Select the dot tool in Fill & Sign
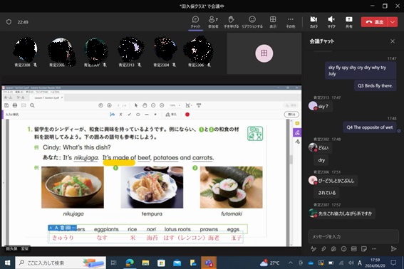Viewport: 404px width, 269px height. point(155,115)
